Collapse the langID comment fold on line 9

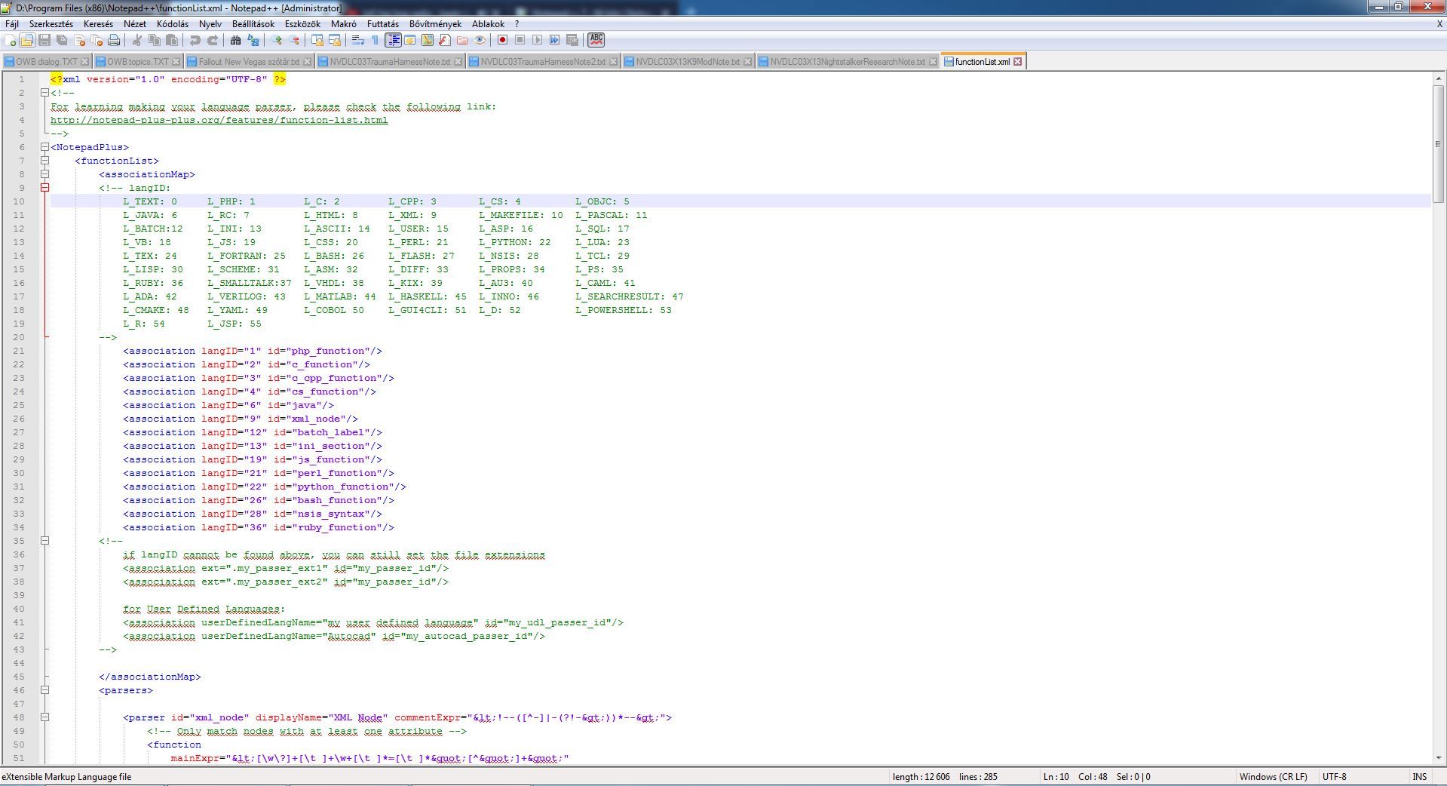tap(44, 188)
